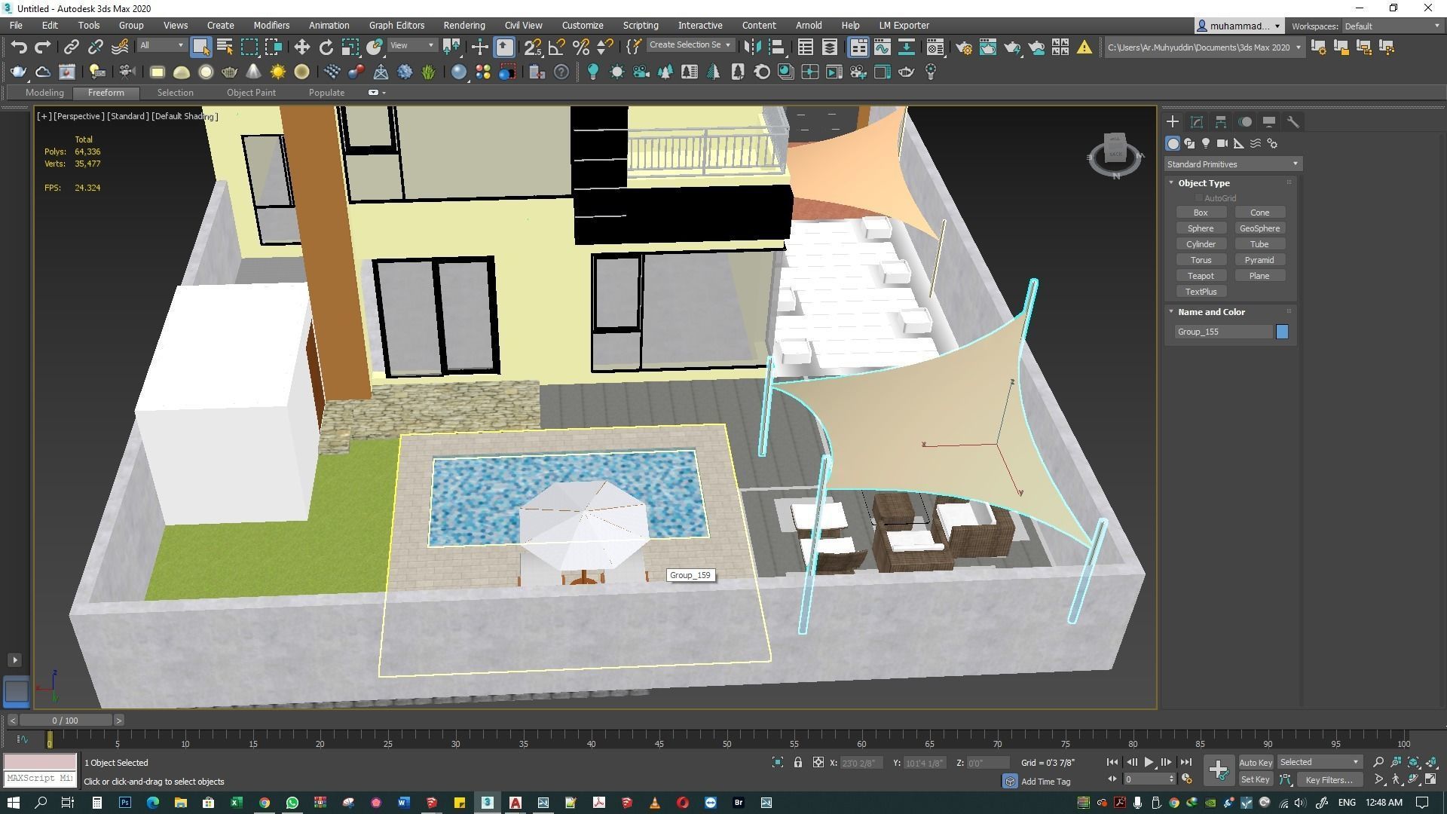Select the Lights category icon

(x=1206, y=143)
